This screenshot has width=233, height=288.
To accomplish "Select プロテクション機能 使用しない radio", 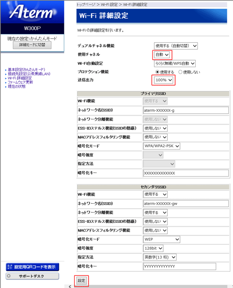I will pos(180,72).
